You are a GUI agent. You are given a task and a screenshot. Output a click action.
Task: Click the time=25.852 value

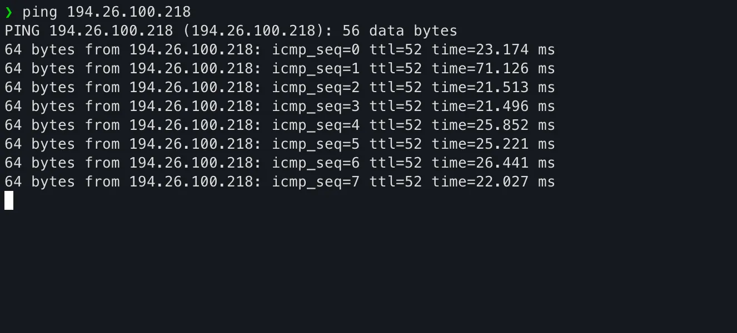click(x=480, y=125)
